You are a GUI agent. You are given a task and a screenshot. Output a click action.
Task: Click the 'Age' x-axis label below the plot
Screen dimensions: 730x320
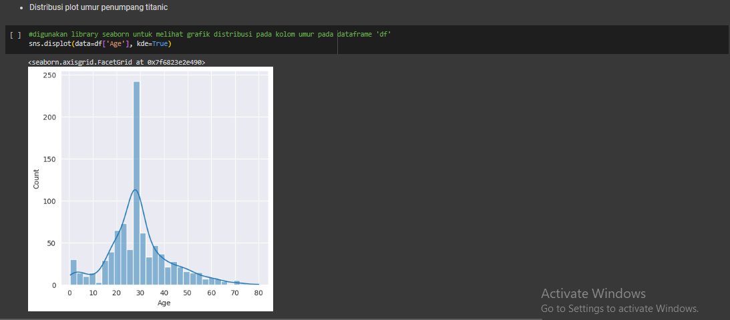[x=164, y=303]
